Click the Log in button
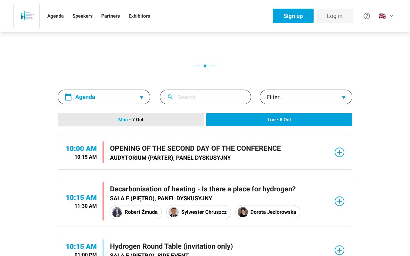Viewport: 410px width, 256px height. [334, 16]
